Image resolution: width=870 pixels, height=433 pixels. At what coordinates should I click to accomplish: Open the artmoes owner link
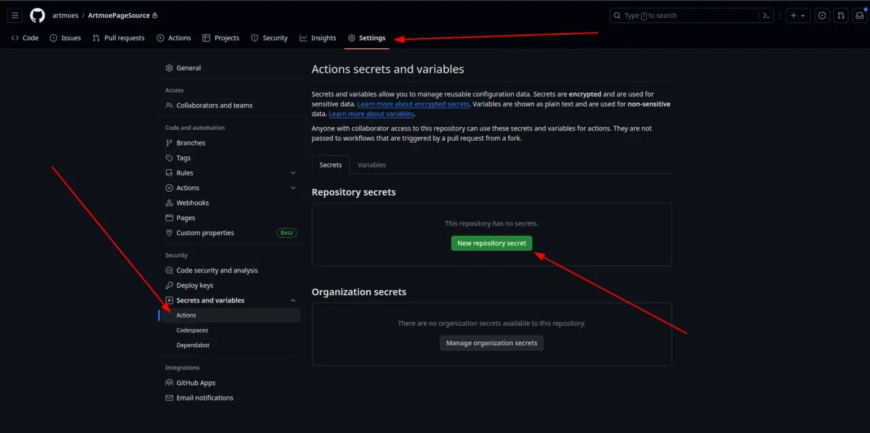(x=65, y=15)
